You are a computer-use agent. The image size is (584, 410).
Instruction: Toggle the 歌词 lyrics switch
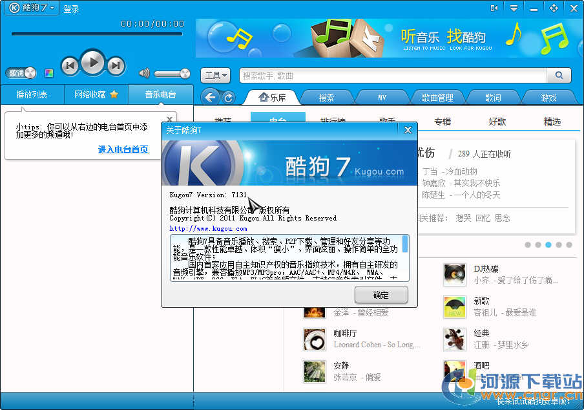click(x=21, y=73)
